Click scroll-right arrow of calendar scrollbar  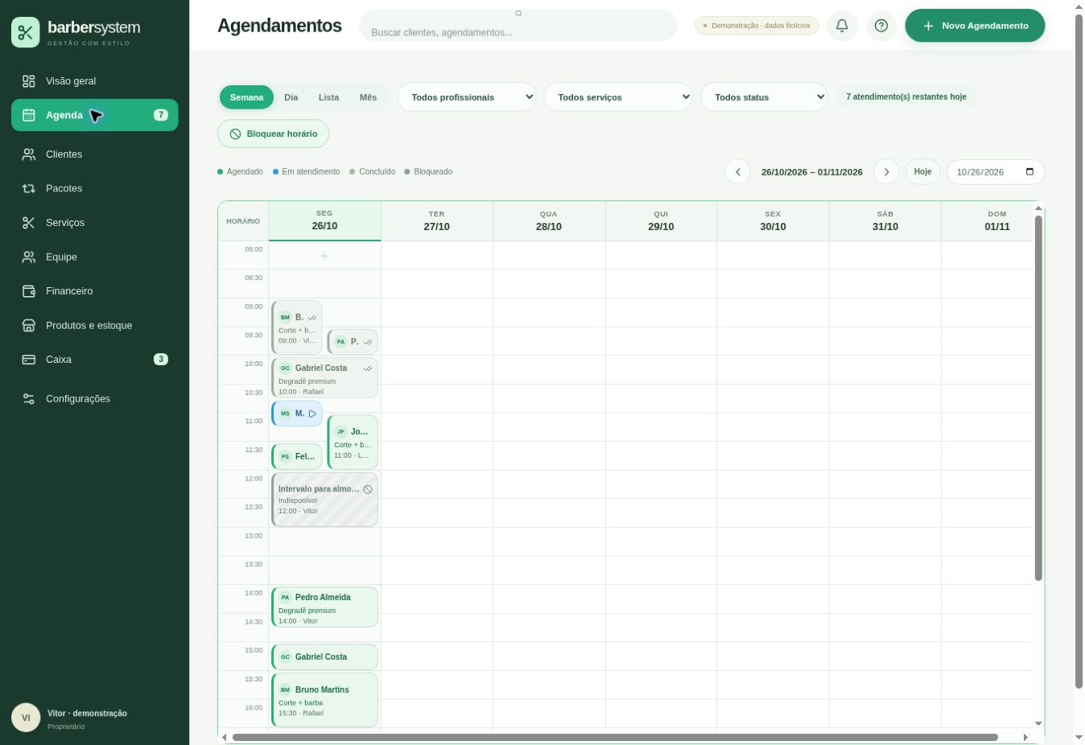point(1025,737)
